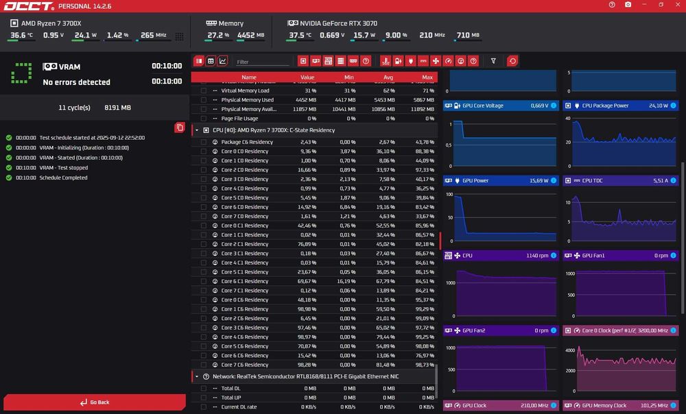Toggle the GPU device filter icon
The width and height of the screenshot is (686, 414).
[316, 61]
